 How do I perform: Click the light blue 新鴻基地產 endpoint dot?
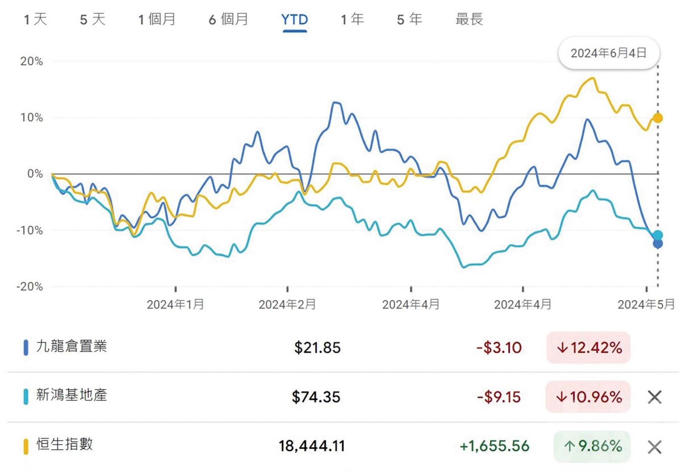click(x=658, y=235)
